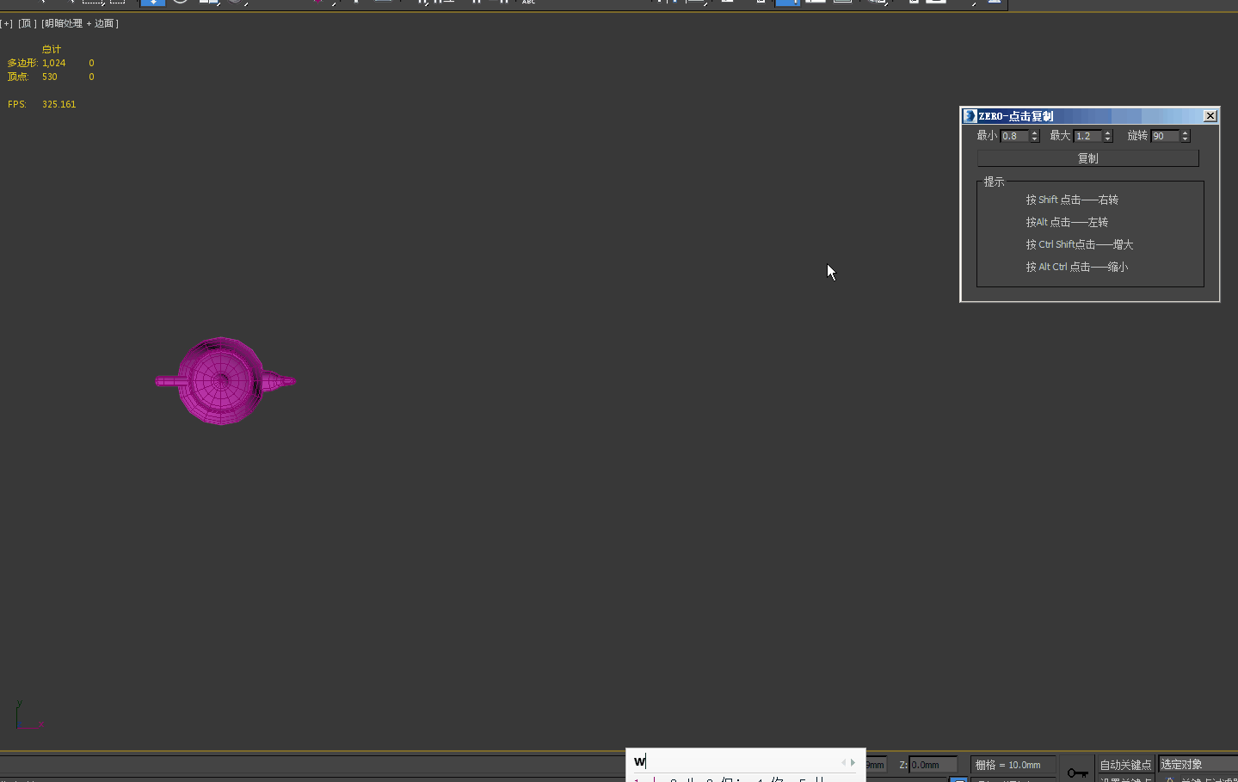Image resolution: width=1238 pixels, height=782 pixels.
Task: Click the 总计 statistics header
Action: tap(52, 49)
